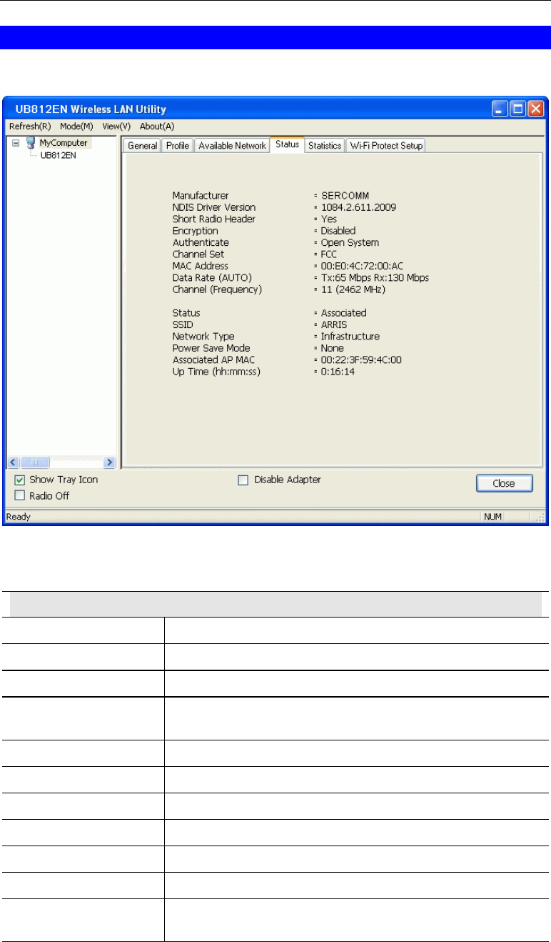Viewport: 551px width, 942px height.
Task: Open the About(A) menu
Action: point(157,126)
